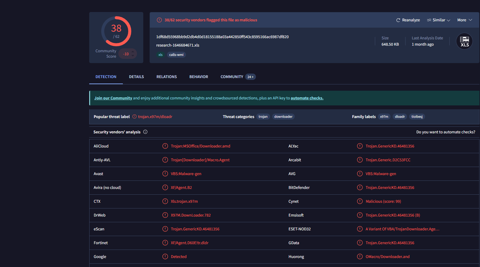Click the malicious alert icon in top banner
480x267 pixels.
(159, 20)
